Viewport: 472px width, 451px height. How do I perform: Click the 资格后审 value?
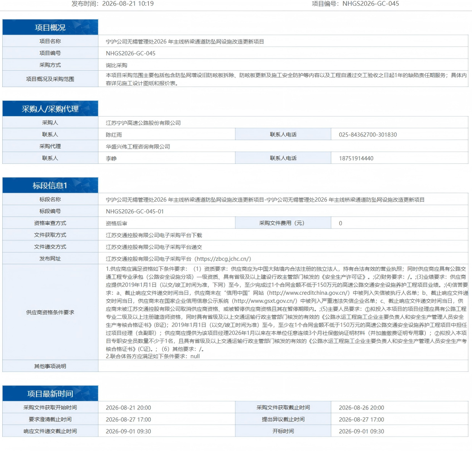click(x=116, y=223)
